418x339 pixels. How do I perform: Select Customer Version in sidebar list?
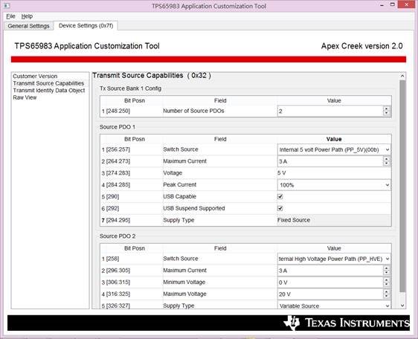[x=35, y=77]
